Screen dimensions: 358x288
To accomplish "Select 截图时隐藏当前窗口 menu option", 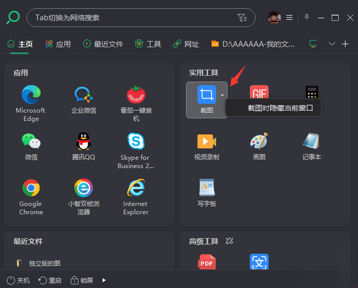I will click(273, 108).
